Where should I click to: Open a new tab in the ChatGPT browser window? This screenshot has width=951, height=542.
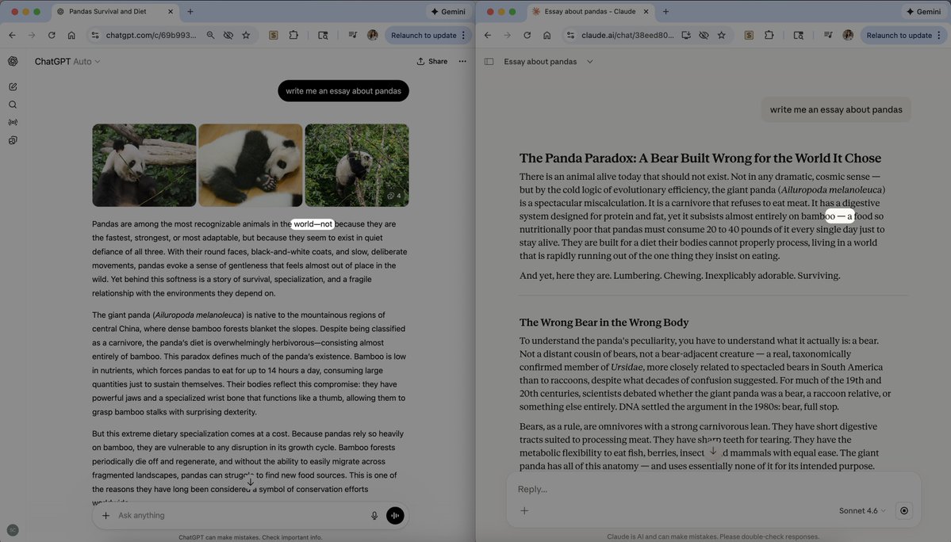190,12
